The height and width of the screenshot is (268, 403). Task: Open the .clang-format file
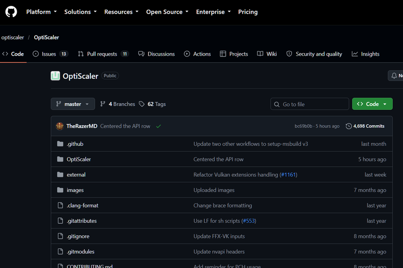[83, 206]
